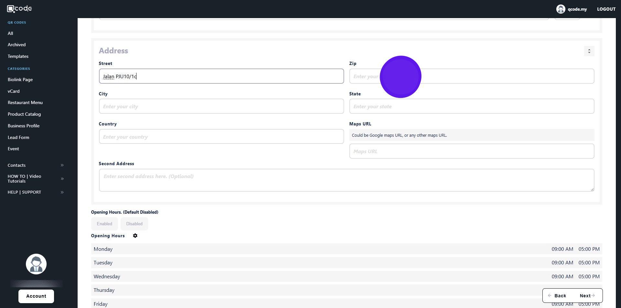Open the vCard category
This screenshot has width=621, height=308.
pyautogui.click(x=14, y=91)
